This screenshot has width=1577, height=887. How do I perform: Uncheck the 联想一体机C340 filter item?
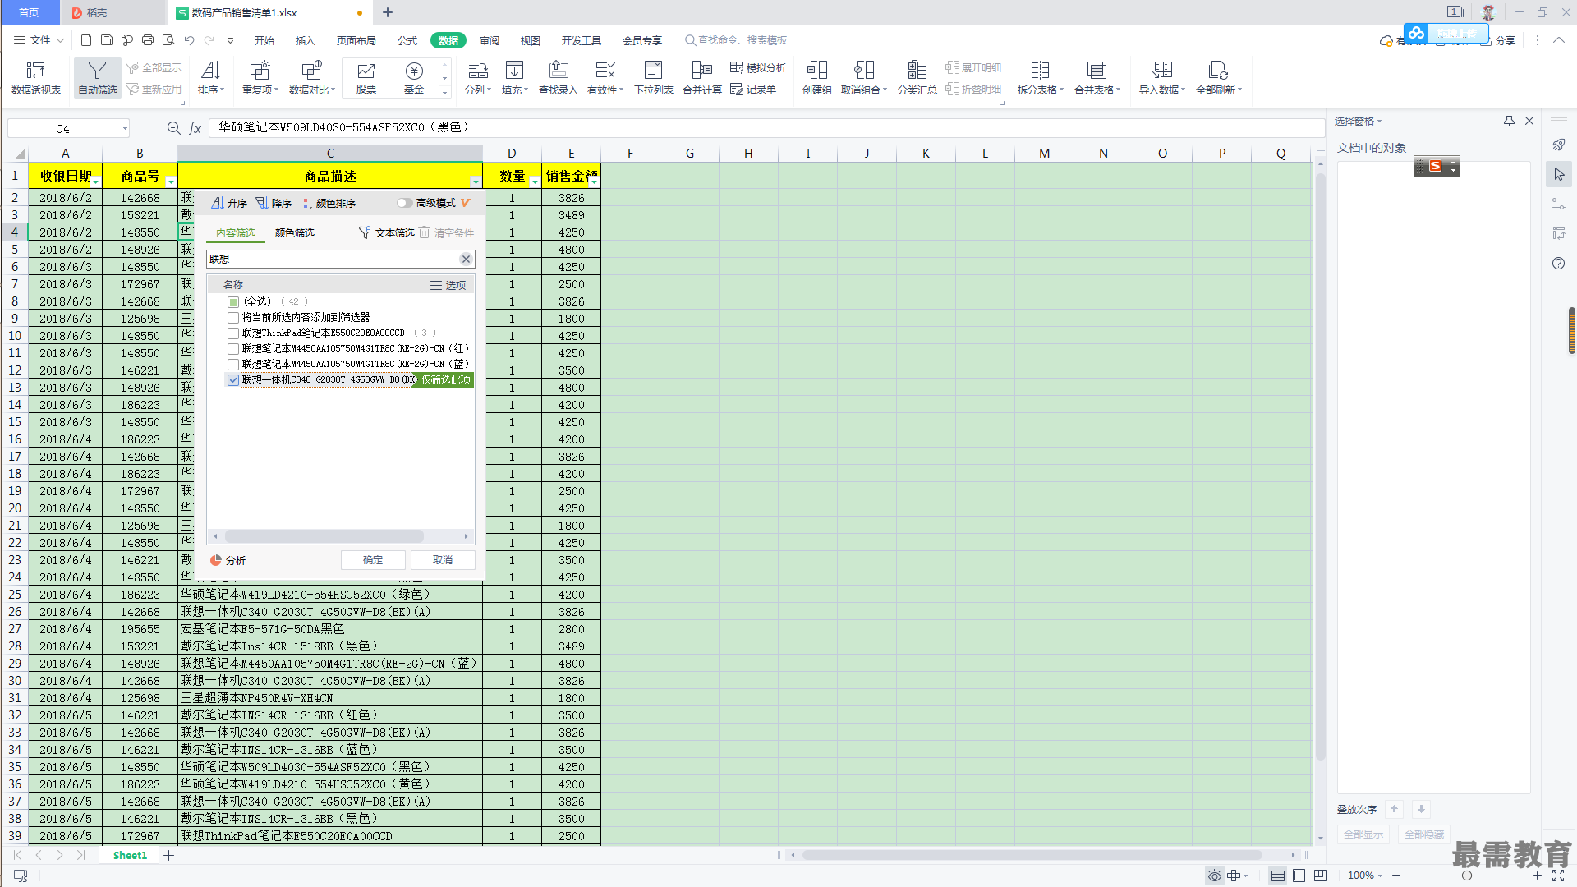point(233,380)
